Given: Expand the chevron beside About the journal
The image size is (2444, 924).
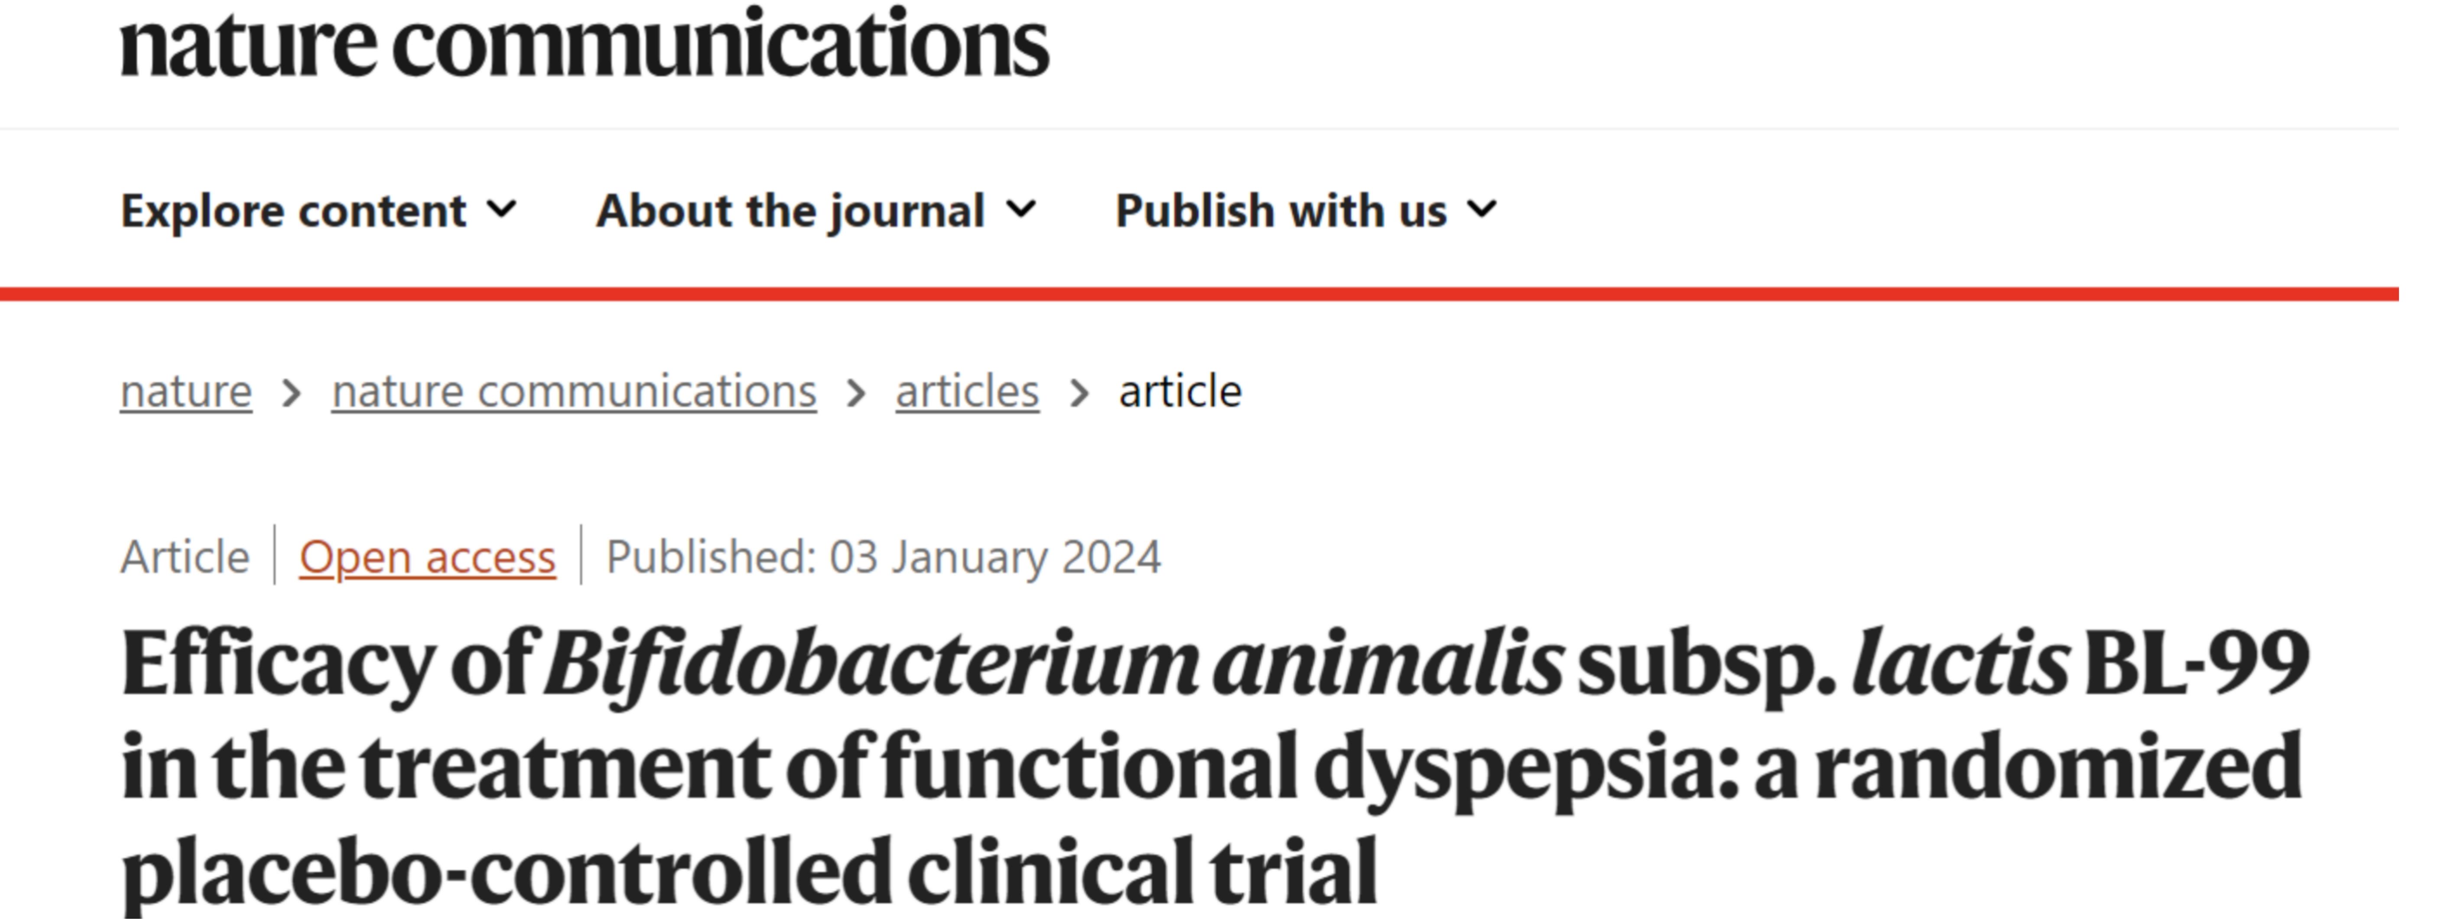Looking at the screenshot, I should 1021,209.
